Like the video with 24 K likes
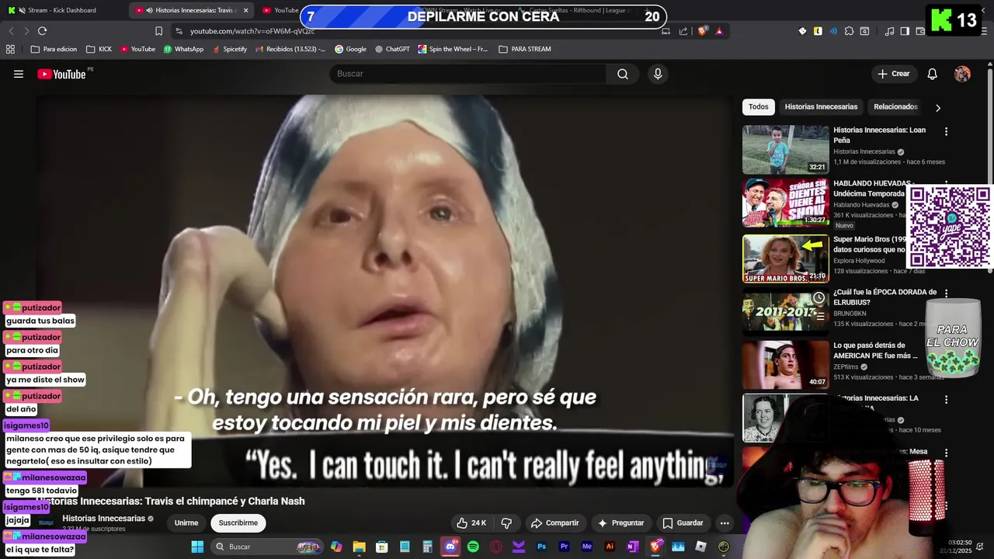 pyautogui.click(x=471, y=523)
